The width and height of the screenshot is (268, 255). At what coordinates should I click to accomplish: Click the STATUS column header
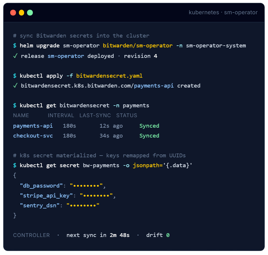click(x=127, y=115)
